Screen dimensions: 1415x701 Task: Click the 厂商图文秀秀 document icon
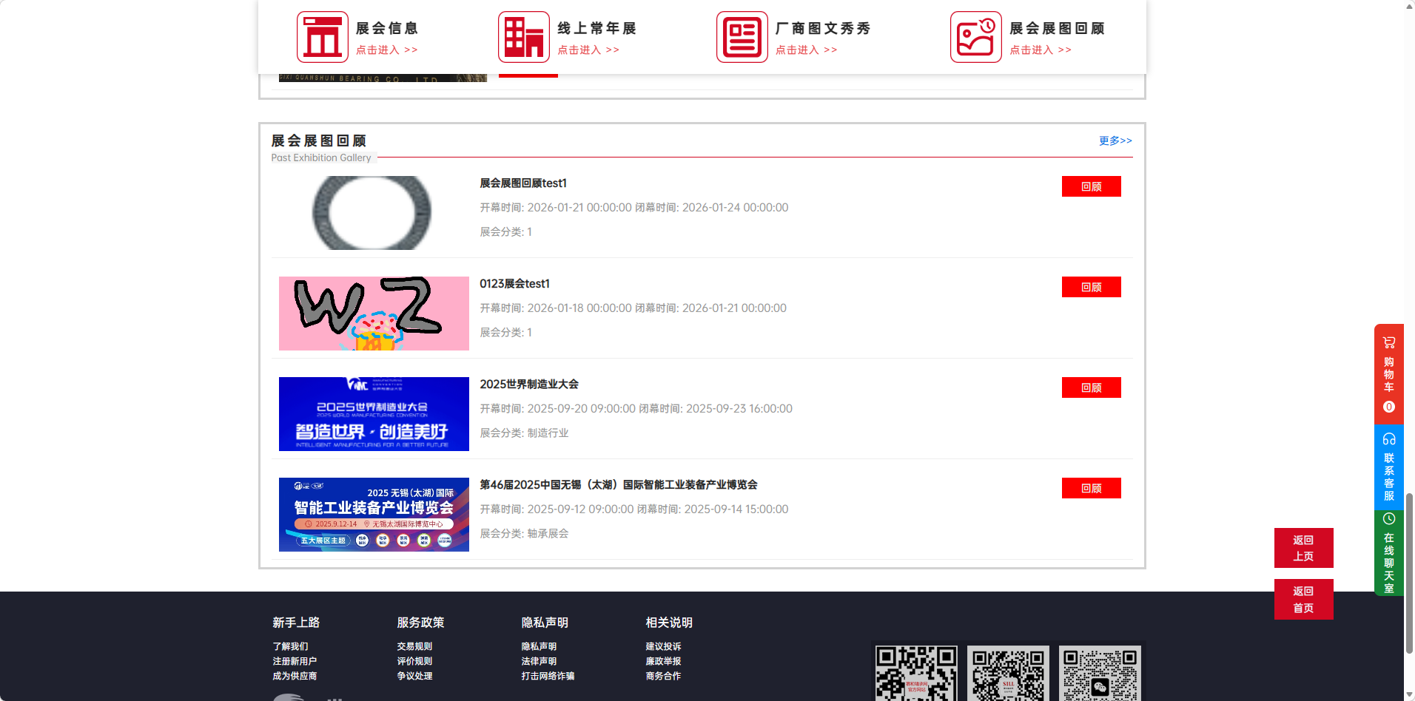pos(742,37)
